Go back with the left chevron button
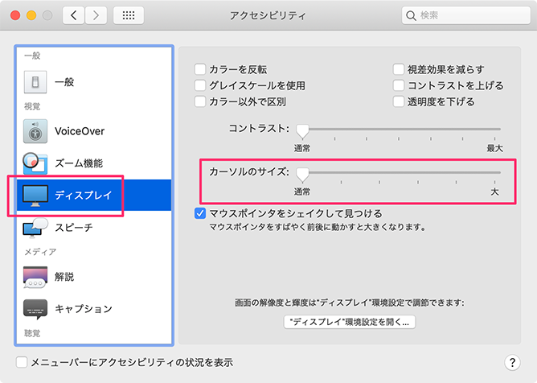This screenshot has width=537, height=383. pos(74,15)
